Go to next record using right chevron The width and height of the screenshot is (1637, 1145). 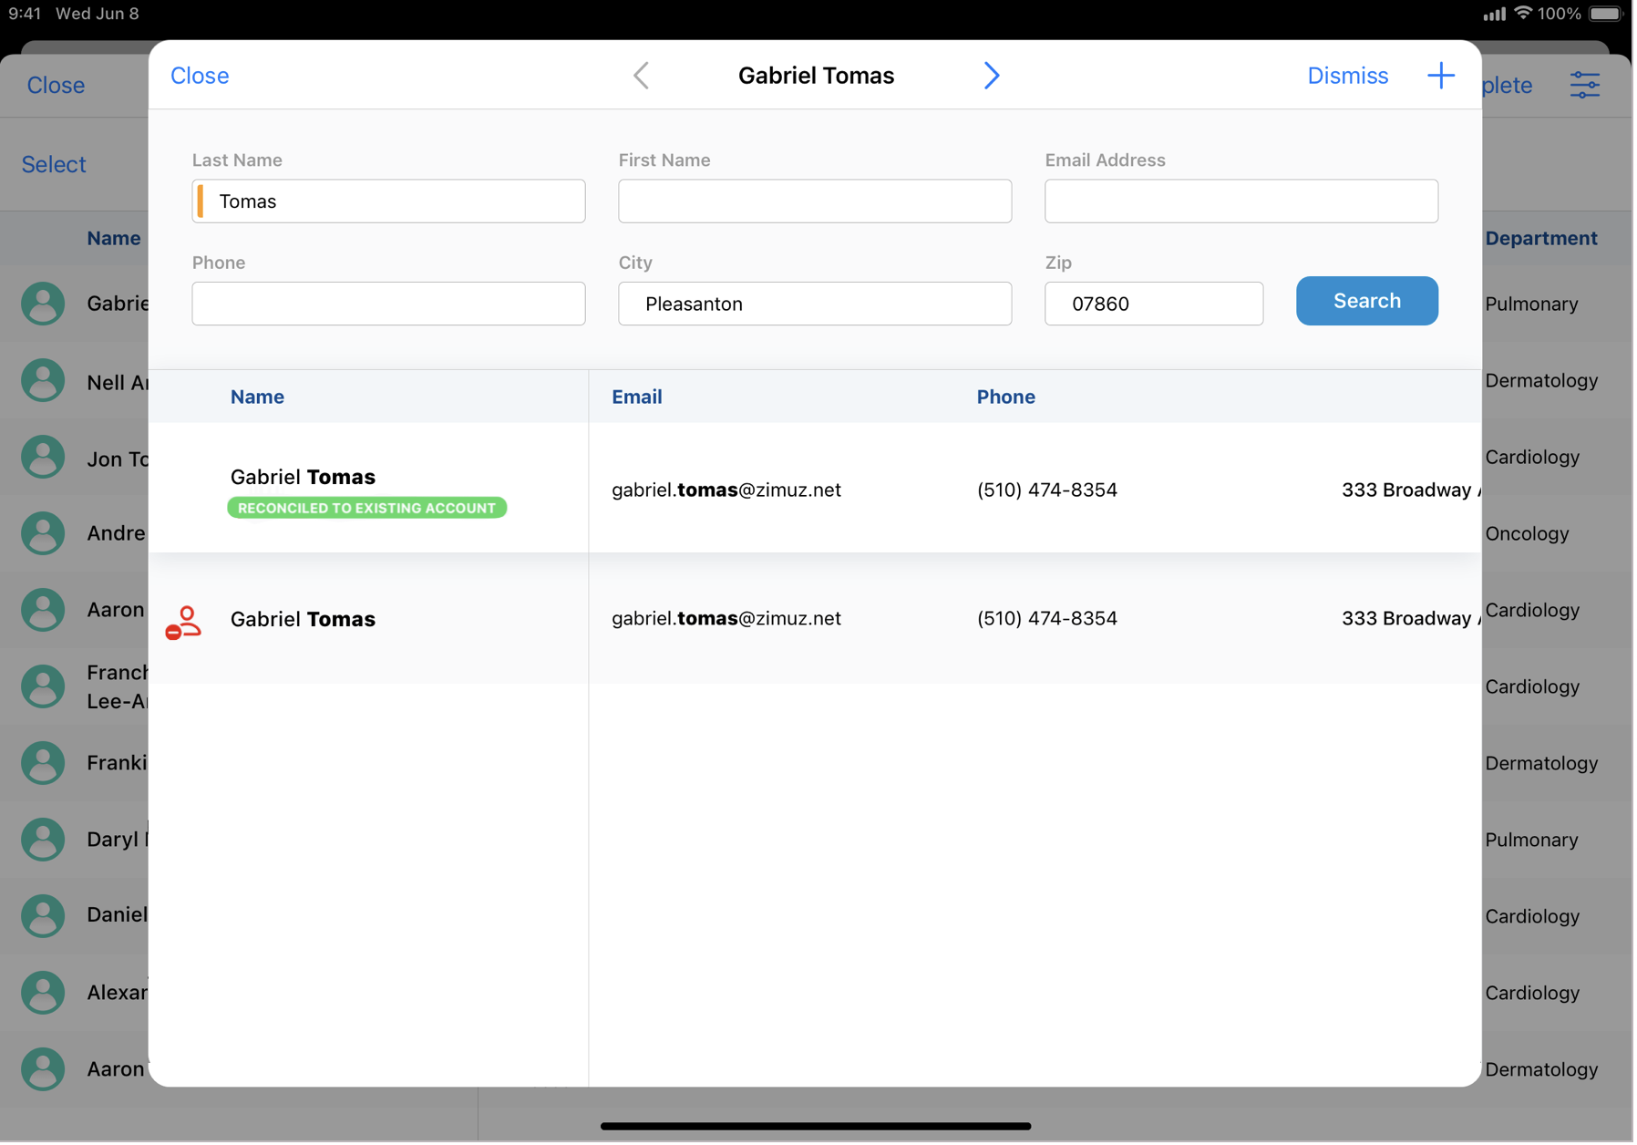[x=994, y=76]
